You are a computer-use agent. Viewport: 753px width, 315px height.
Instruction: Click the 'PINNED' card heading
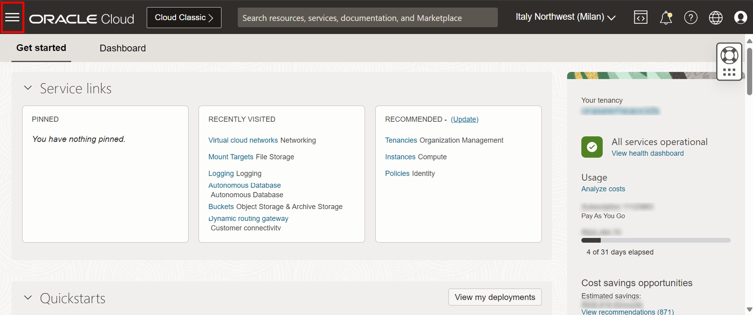pyautogui.click(x=45, y=119)
